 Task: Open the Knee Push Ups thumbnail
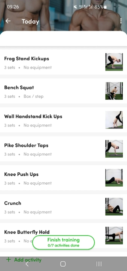point(114,178)
